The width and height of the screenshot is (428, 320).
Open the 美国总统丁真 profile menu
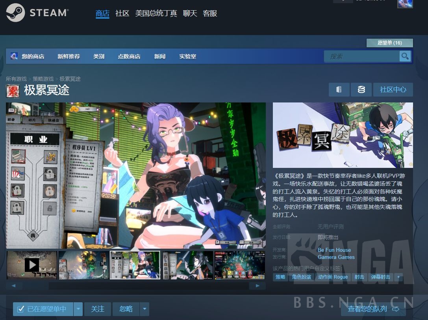click(x=156, y=13)
